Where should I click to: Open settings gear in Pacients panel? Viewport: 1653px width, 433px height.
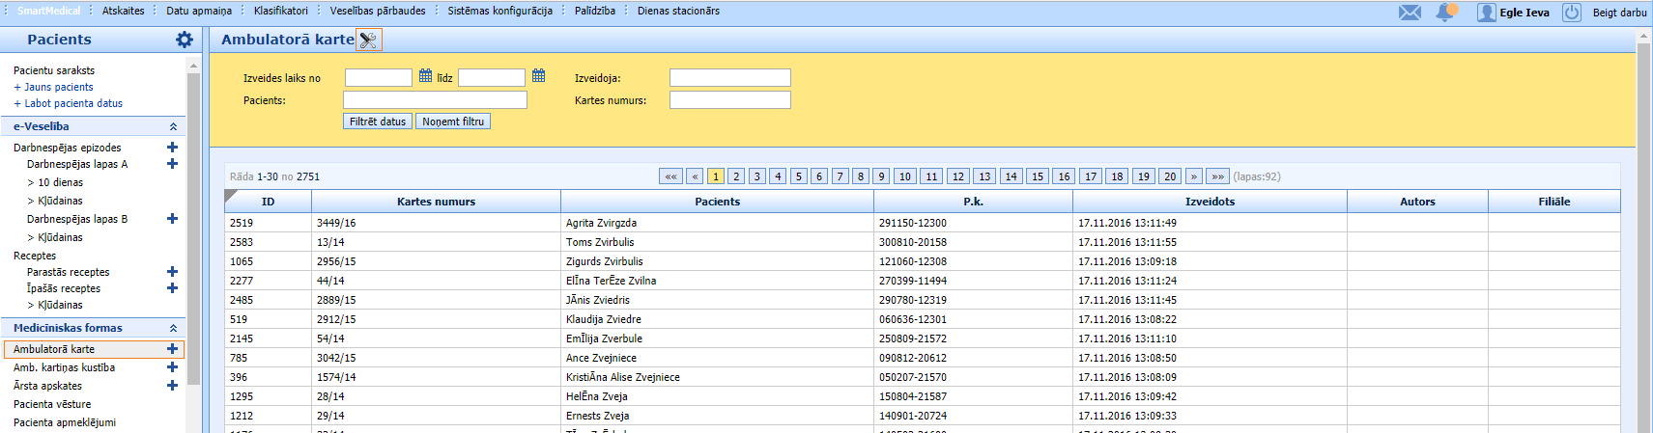tap(185, 40)
